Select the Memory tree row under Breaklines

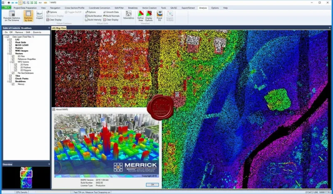point(21,84)
